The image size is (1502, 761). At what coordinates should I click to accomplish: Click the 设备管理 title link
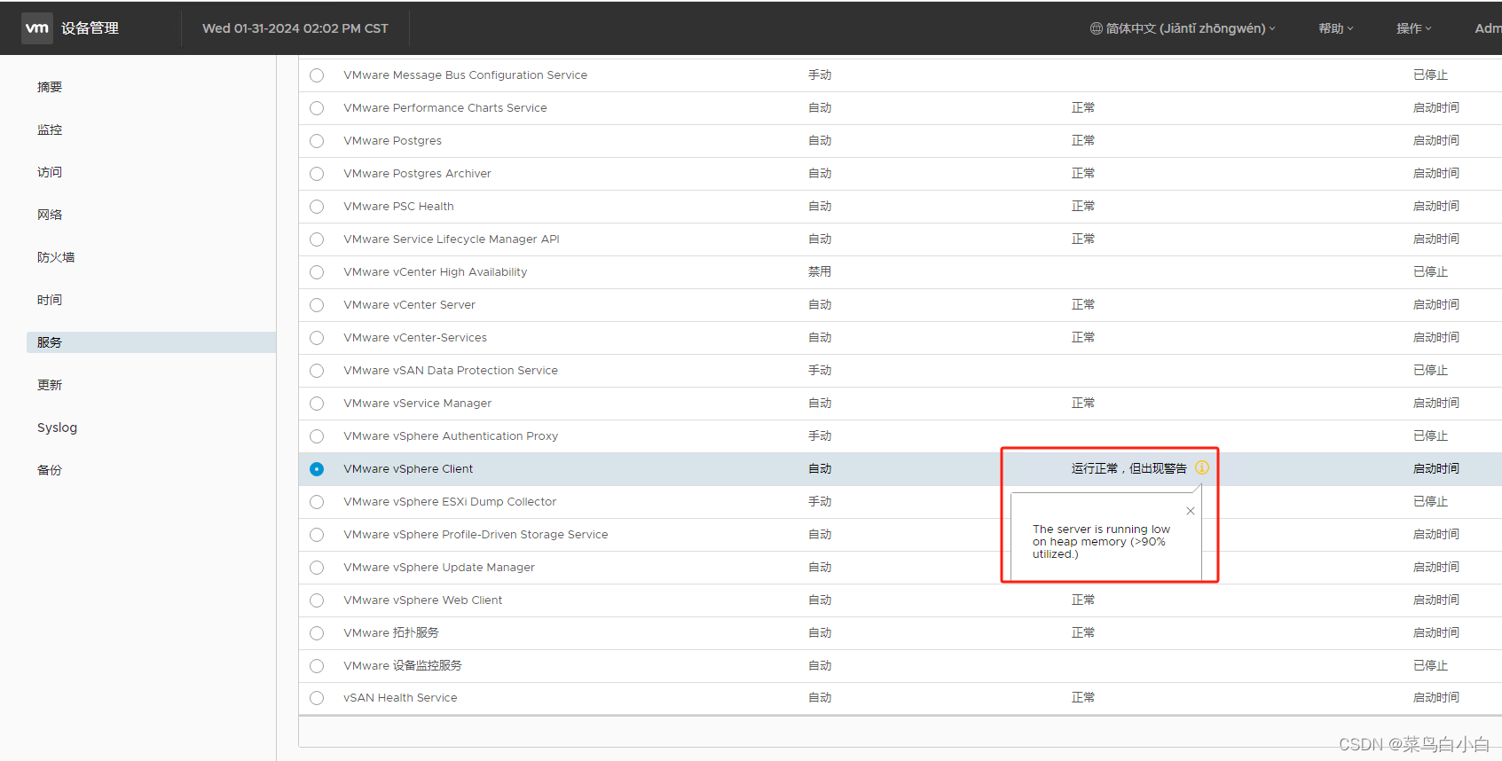pyautogui.click(x=90, y=28)
